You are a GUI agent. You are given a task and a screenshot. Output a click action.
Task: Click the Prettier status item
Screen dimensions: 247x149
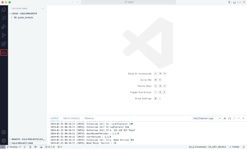pos(234,147)
